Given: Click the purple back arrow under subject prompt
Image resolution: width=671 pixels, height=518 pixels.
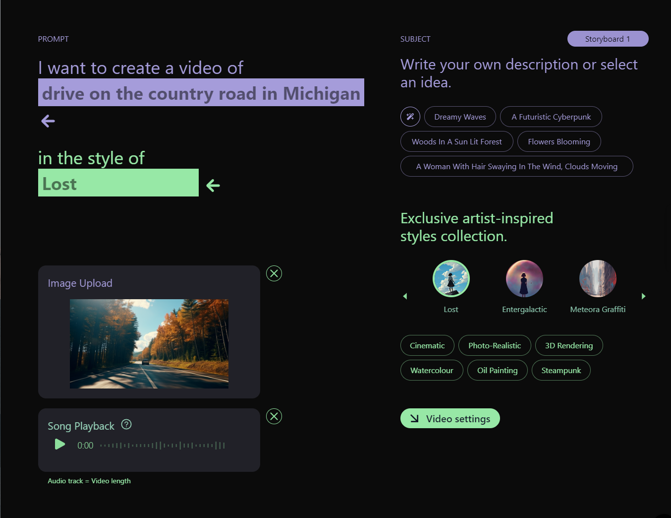Looking at the screenshot, I should [48, 121].
